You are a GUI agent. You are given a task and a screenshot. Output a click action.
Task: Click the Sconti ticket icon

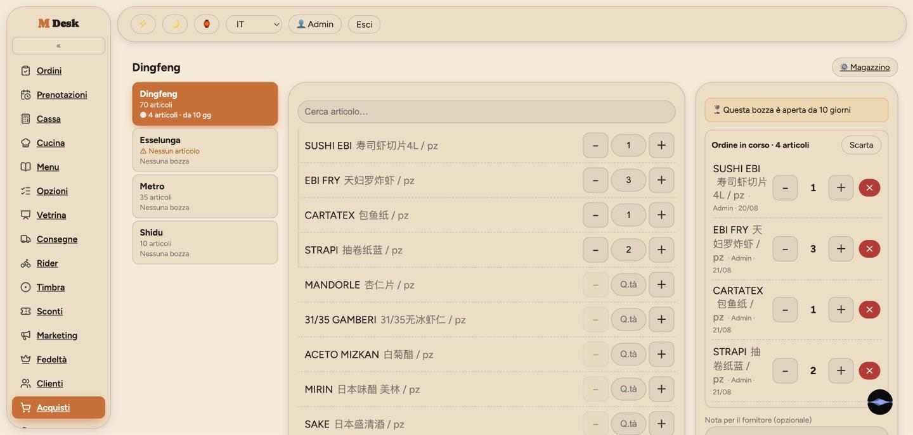pos(25,312)
